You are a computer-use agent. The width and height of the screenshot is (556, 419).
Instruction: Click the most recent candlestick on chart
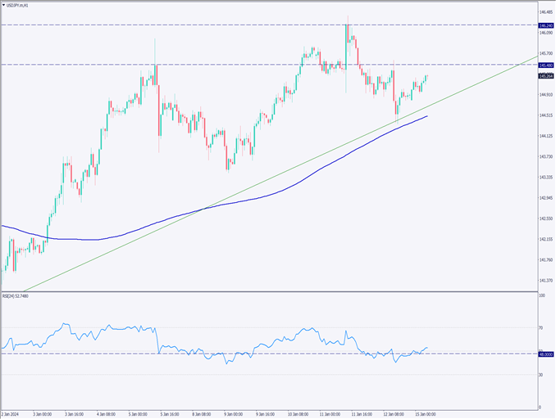click(427, 76)
